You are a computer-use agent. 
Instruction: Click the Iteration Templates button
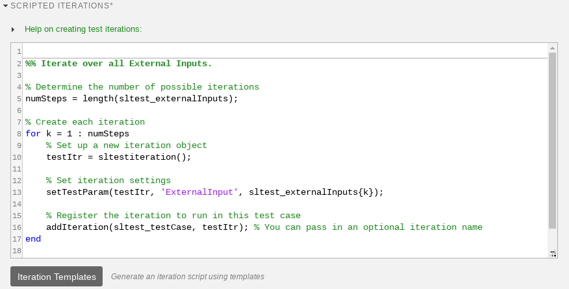tap(57, 276)
